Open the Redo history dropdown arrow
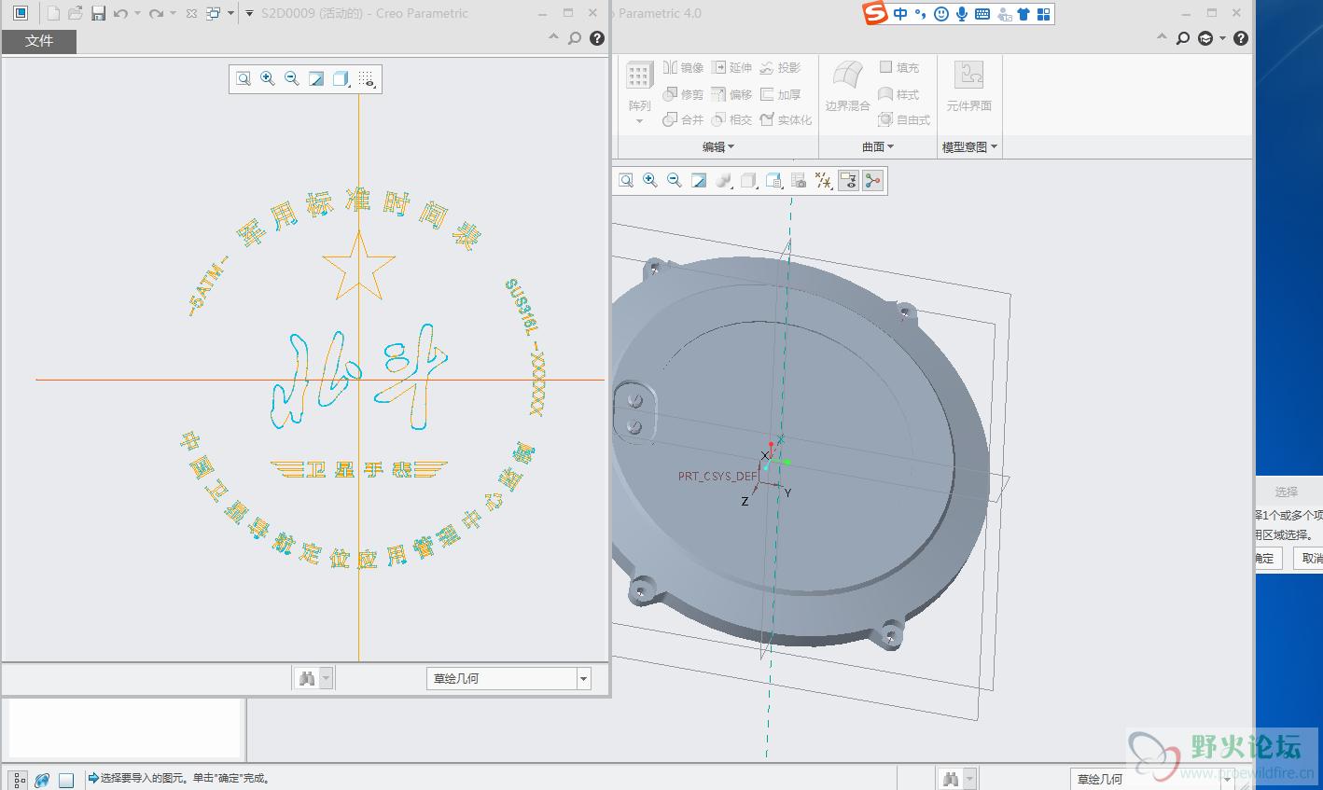 173,13
